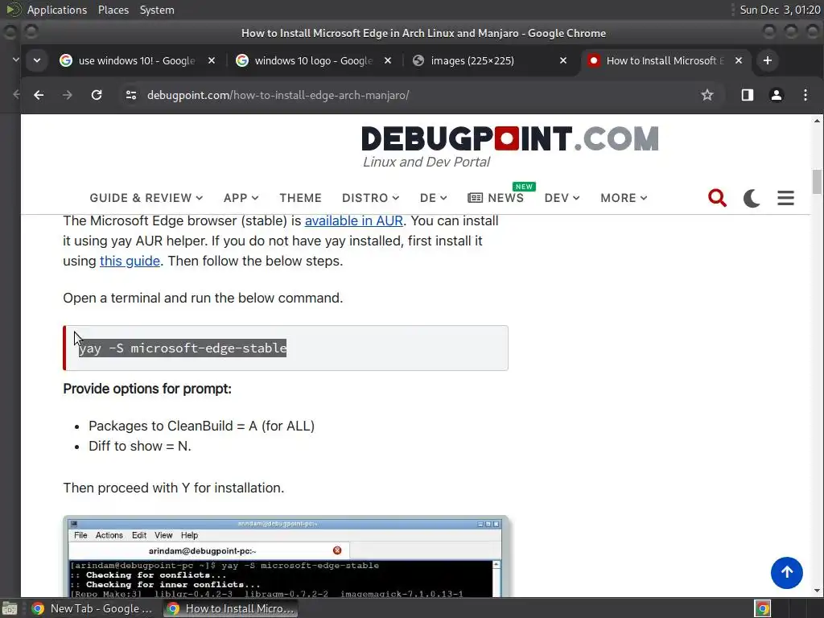Image resolution: width=824 pixels, height=618 pixels.
Task: Click the yay -S microsoft-edge-stable code block
Action: click(x=286, y=348)
